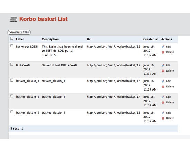The image size is (190, 152).
Task: Click the Actions column header
Action: pos(167,39)
